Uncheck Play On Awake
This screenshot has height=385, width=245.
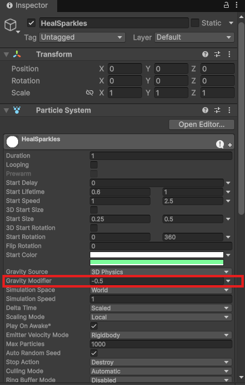pyautogui.click(x=94, y=326)
